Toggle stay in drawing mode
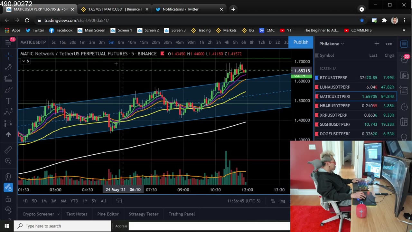This screenshot has height=232, width=412. coord(8,187)
